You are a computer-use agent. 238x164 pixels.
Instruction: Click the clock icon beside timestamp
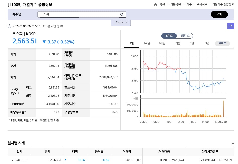pos(9,26)
